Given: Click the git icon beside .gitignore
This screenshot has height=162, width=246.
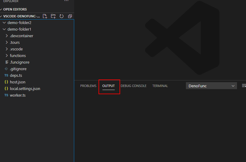Looking at the screenshot, I should (x=6, y=69).
